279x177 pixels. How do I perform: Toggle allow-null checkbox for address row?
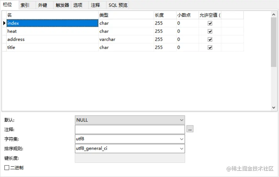coord(210,39)
